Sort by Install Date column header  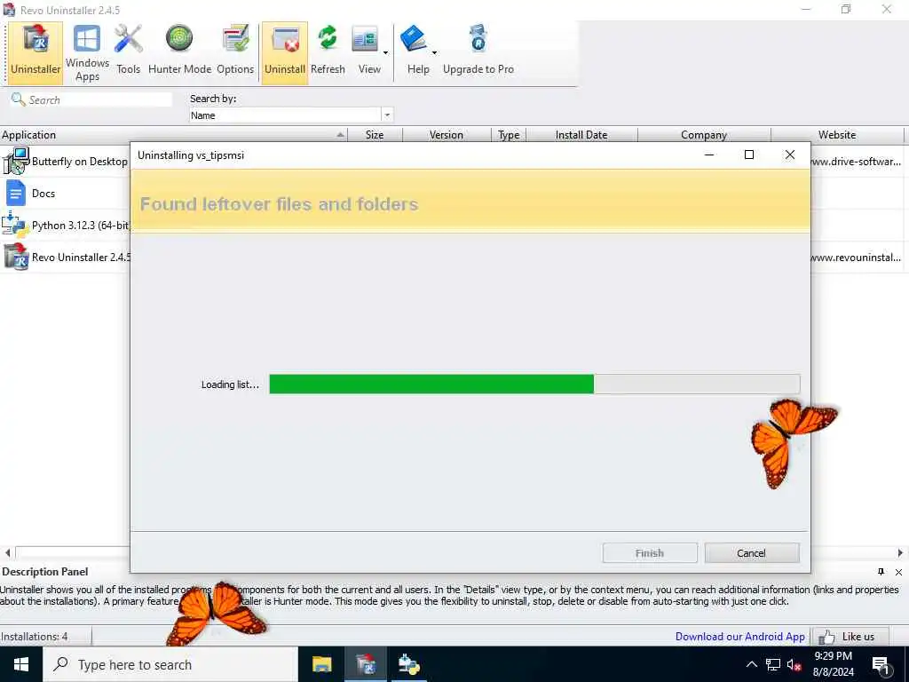point(581,135)
